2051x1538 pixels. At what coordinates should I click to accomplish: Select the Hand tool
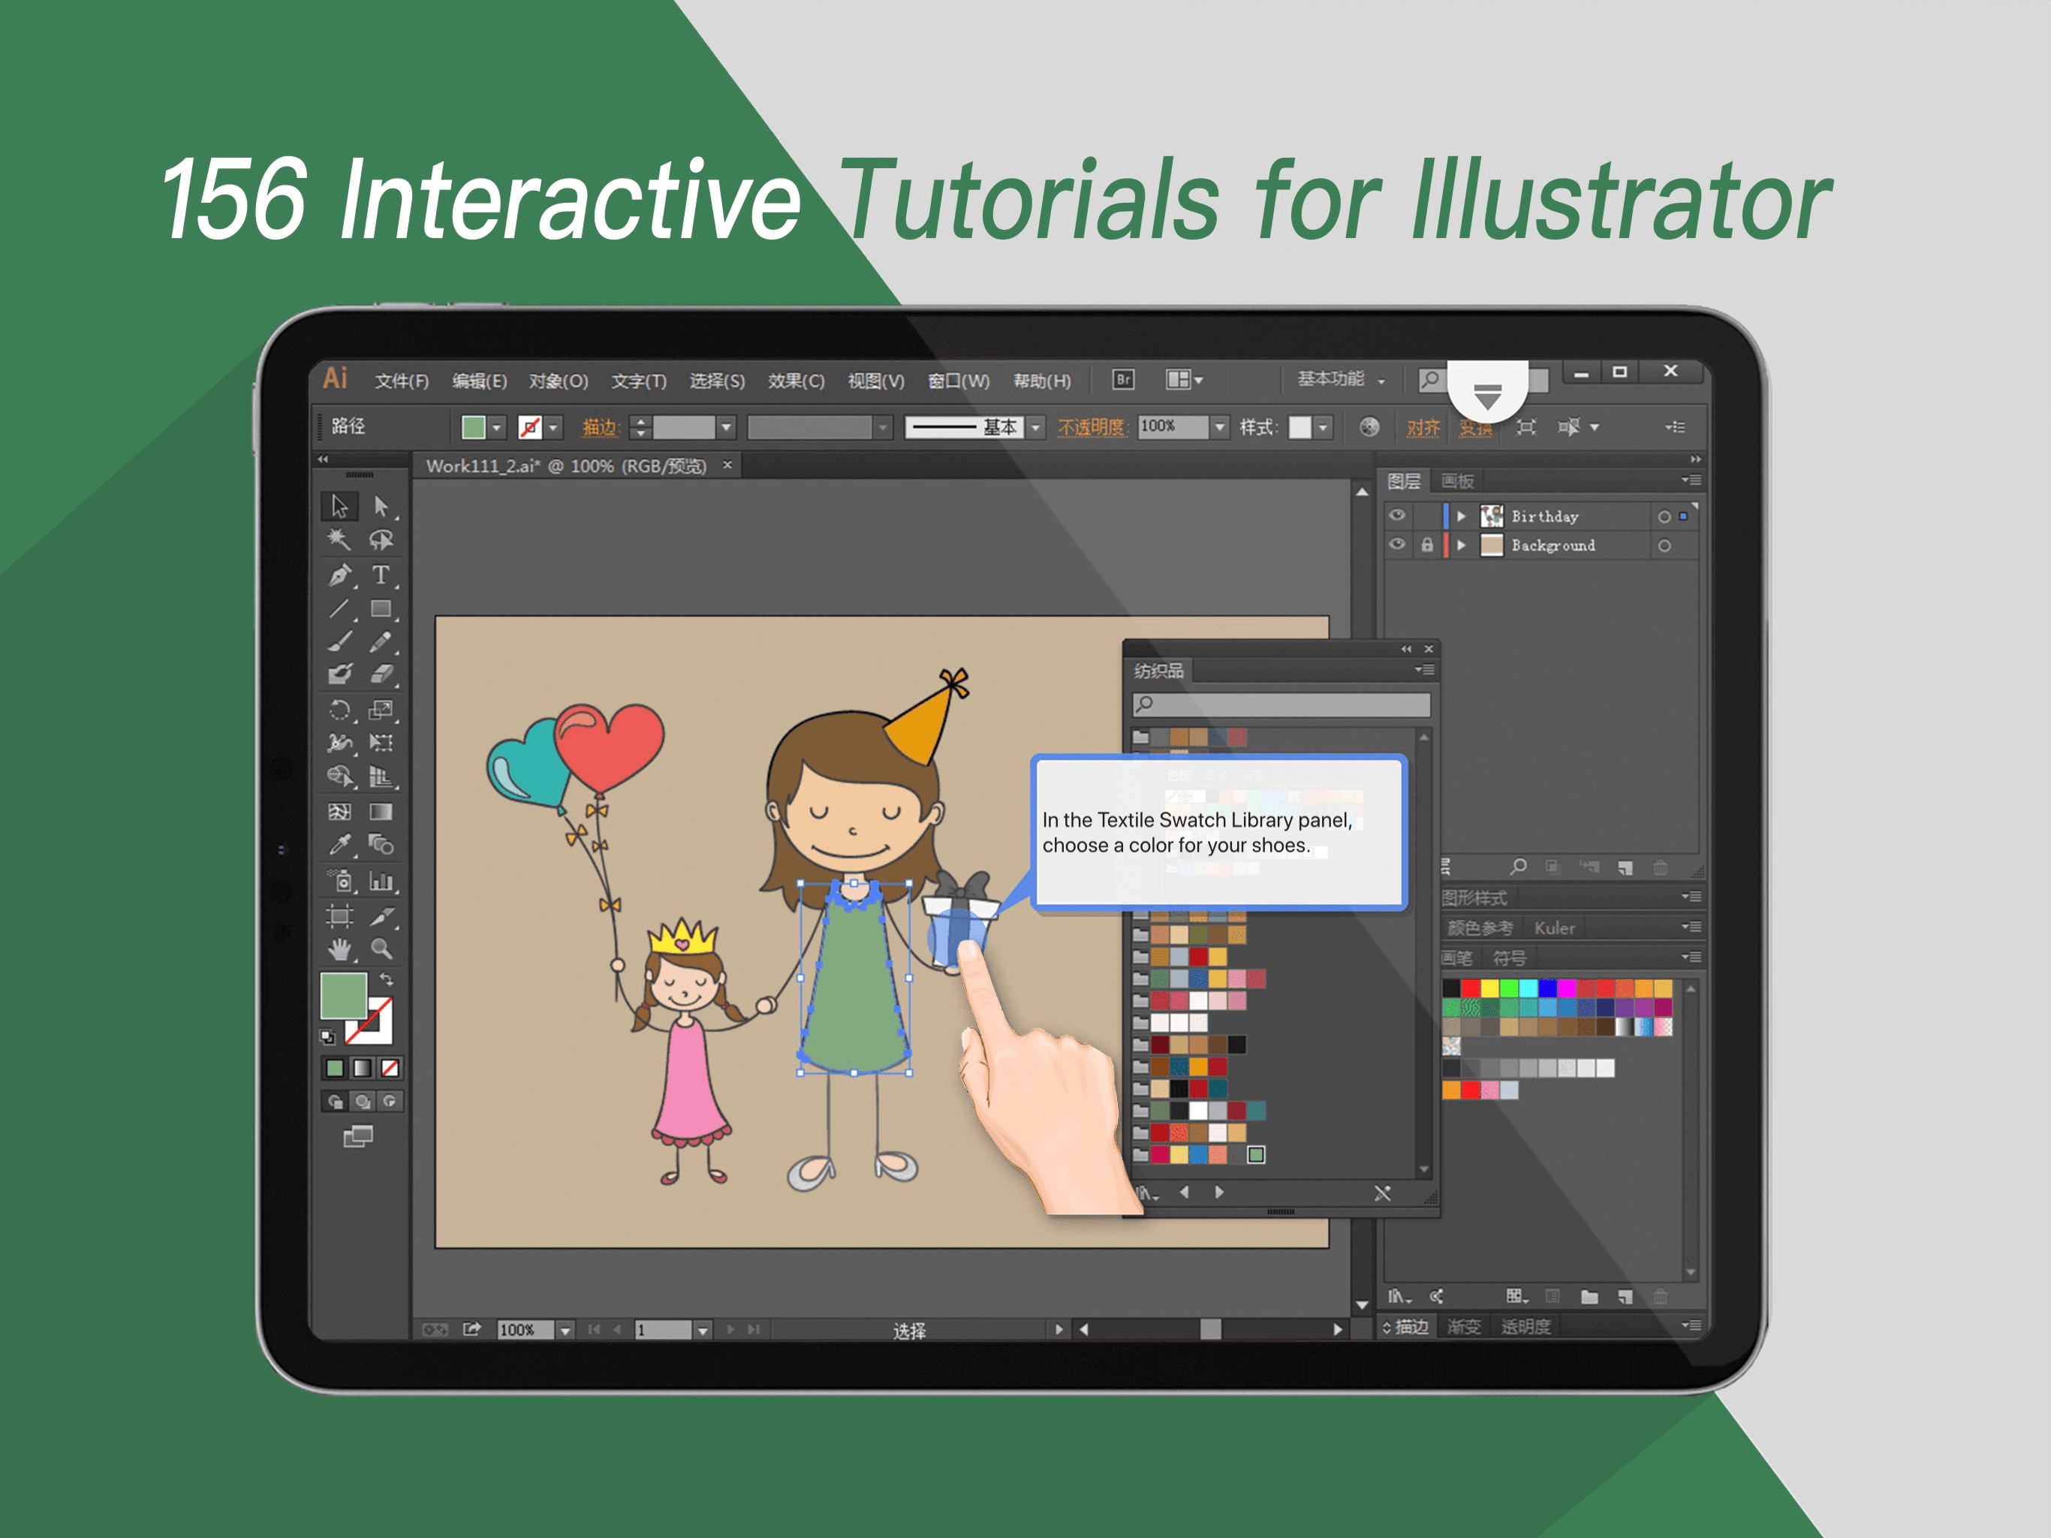(x=339, y=948)
